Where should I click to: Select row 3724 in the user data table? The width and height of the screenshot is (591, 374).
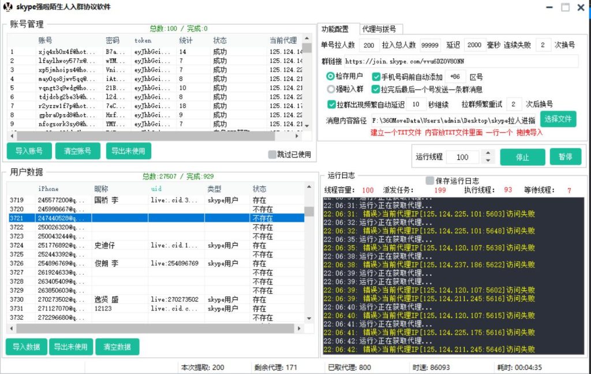coord(156,245)
